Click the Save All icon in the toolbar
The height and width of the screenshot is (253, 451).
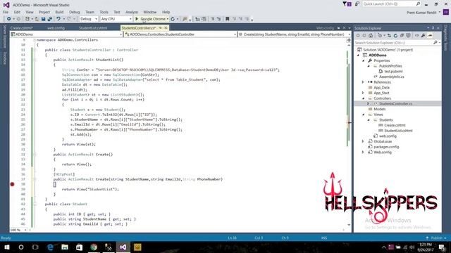[49, 19]
